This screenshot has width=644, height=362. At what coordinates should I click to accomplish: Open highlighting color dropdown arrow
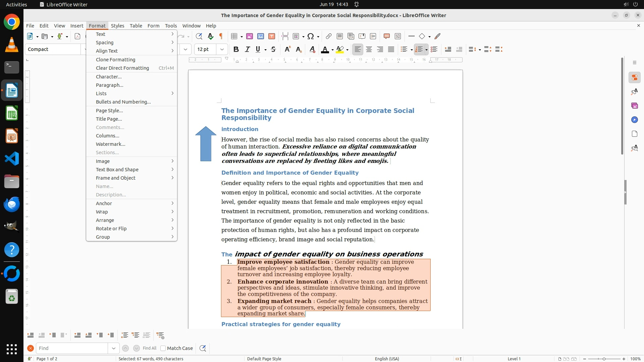coord(347,50)
